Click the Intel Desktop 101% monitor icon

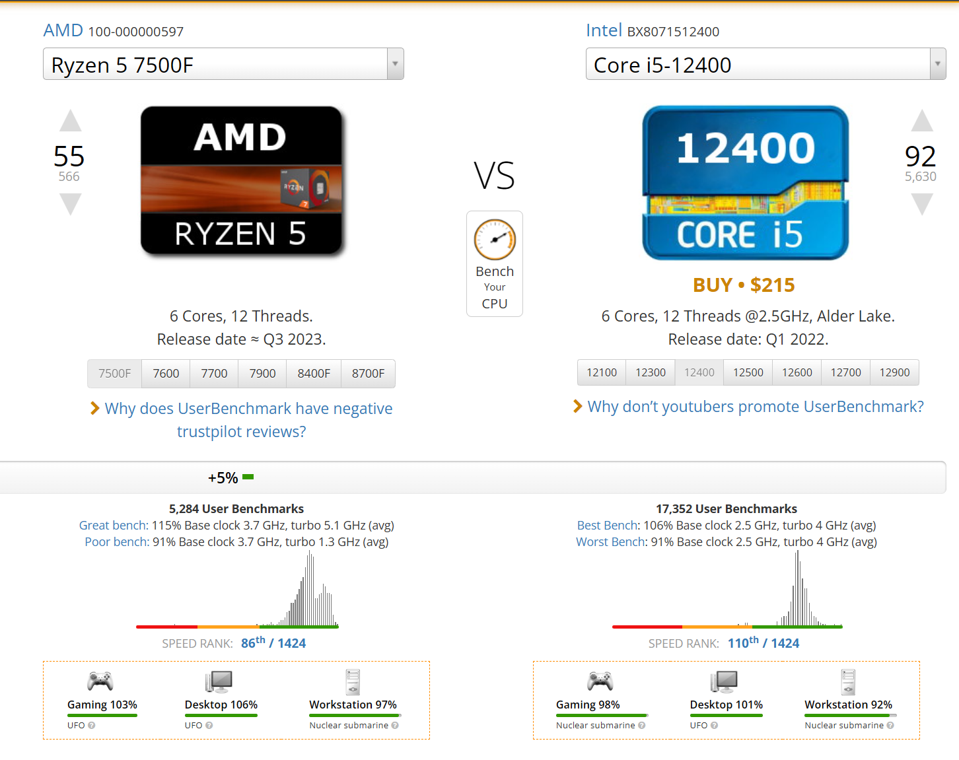(724, 682)
